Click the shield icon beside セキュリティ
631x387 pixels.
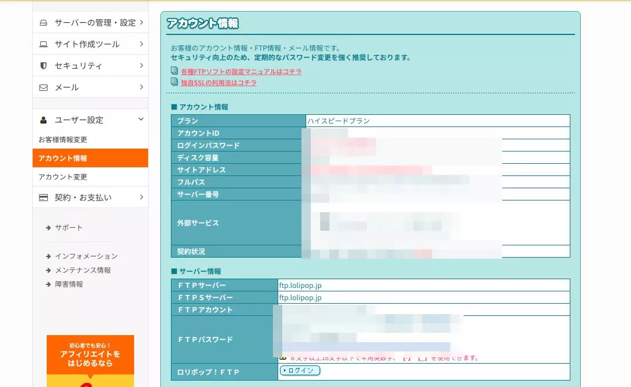[x=43, y=66]
